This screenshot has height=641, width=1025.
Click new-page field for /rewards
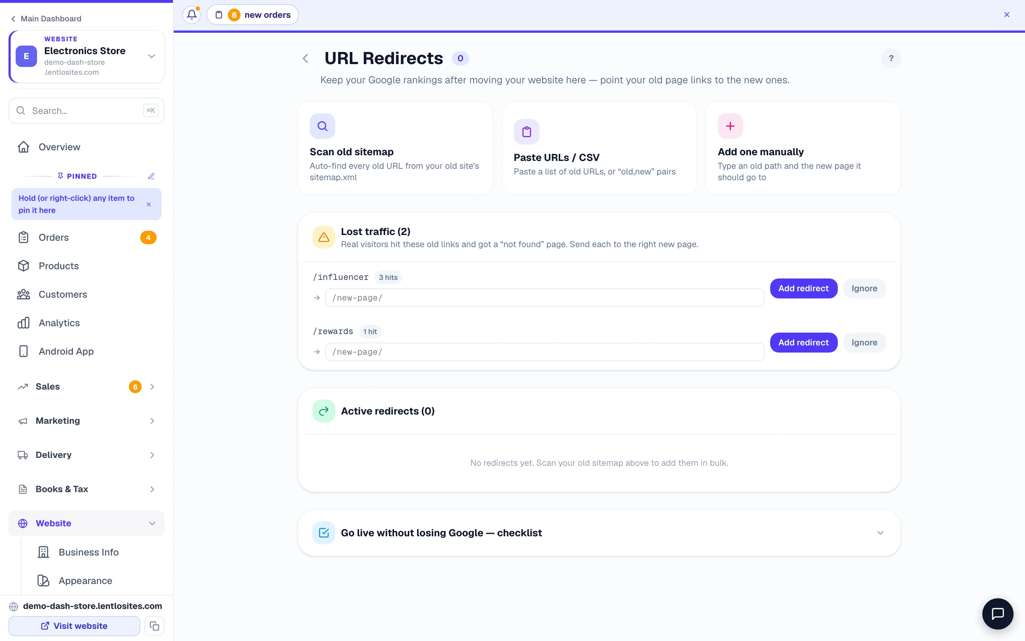[544, 352]
